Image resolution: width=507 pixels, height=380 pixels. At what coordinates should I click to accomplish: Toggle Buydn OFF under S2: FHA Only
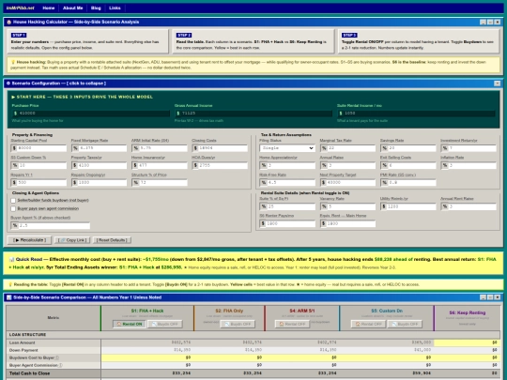[x=238, y=324]
